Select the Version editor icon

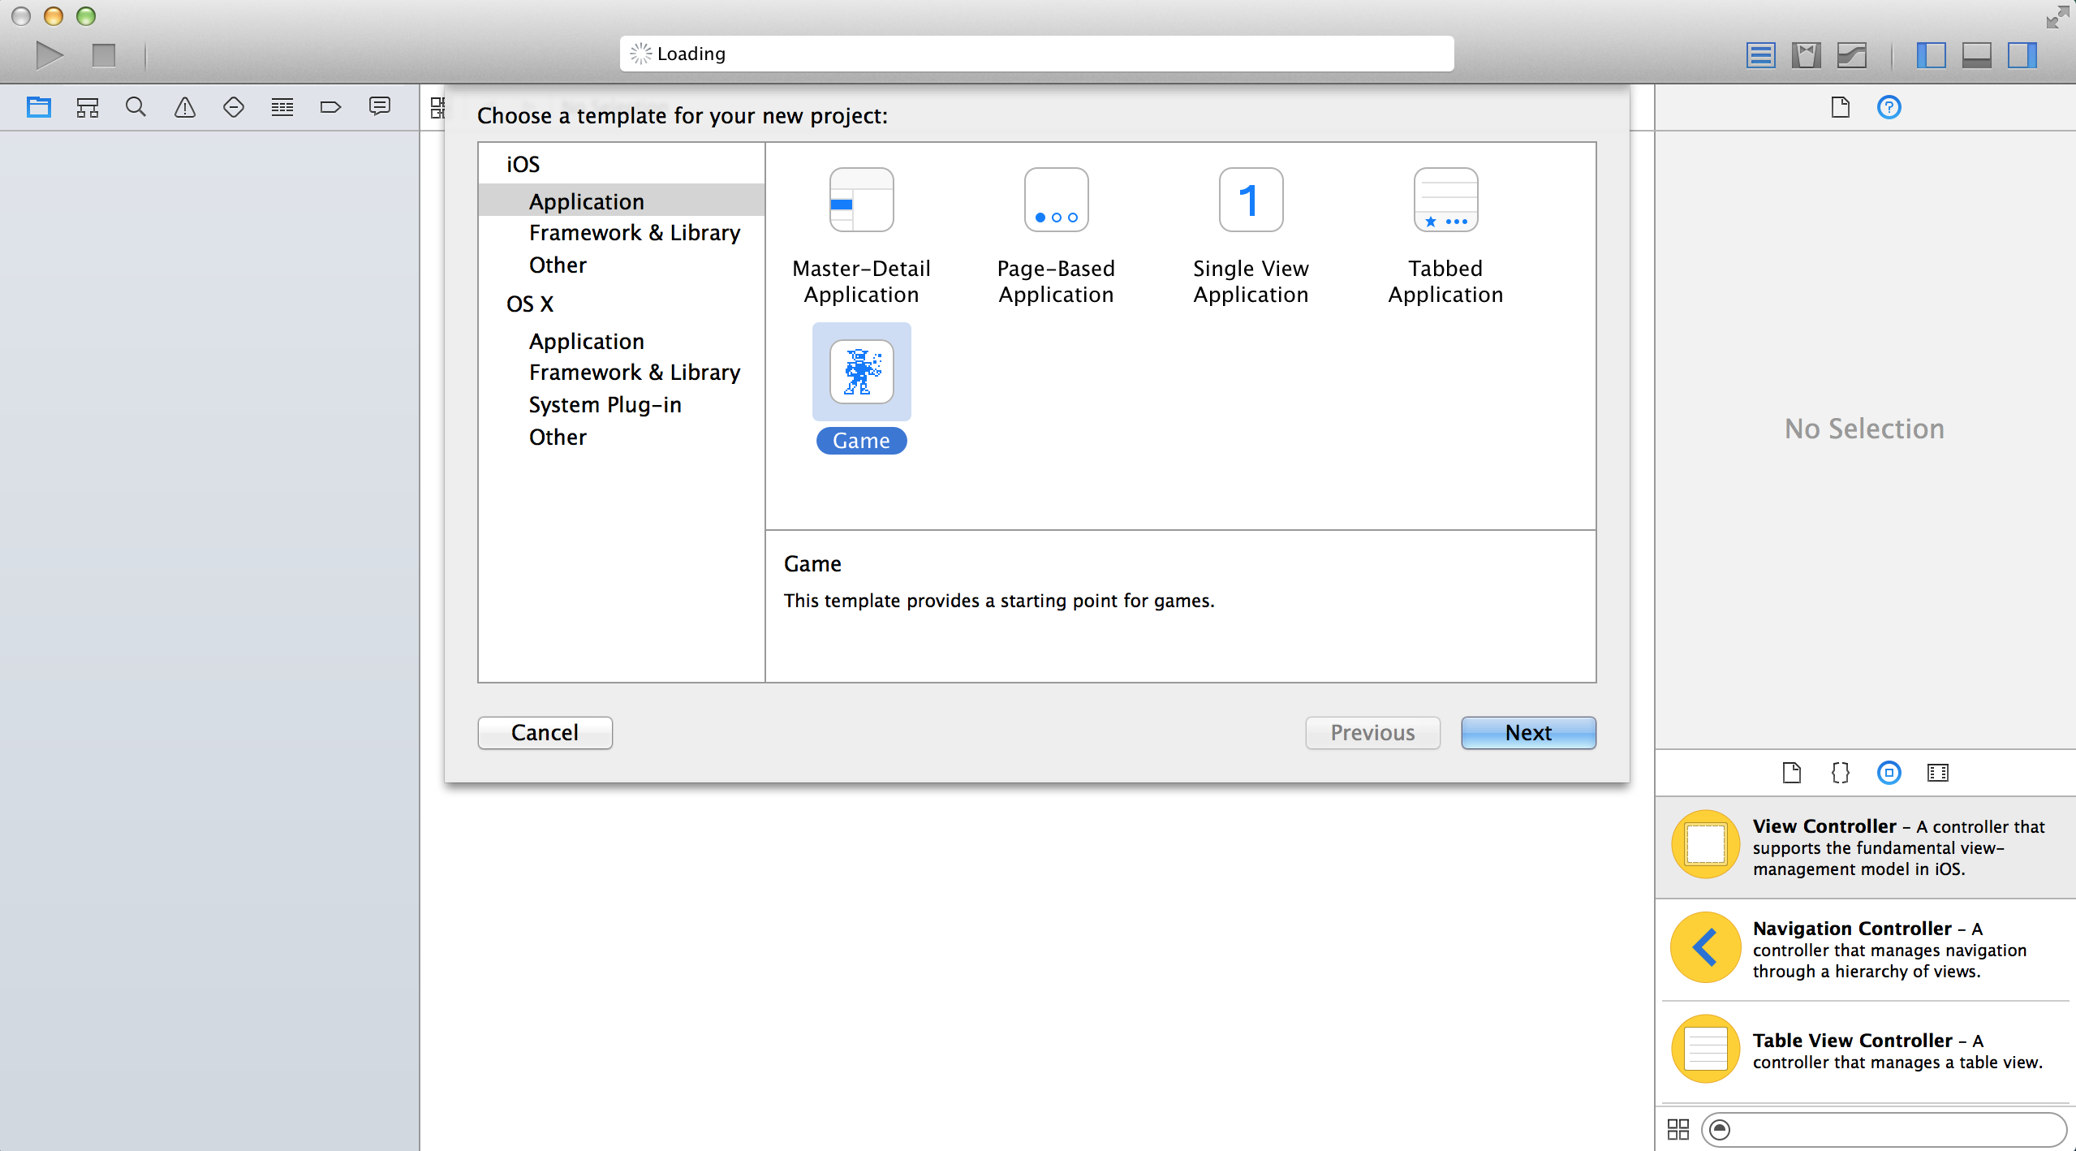coord(1852,55)
